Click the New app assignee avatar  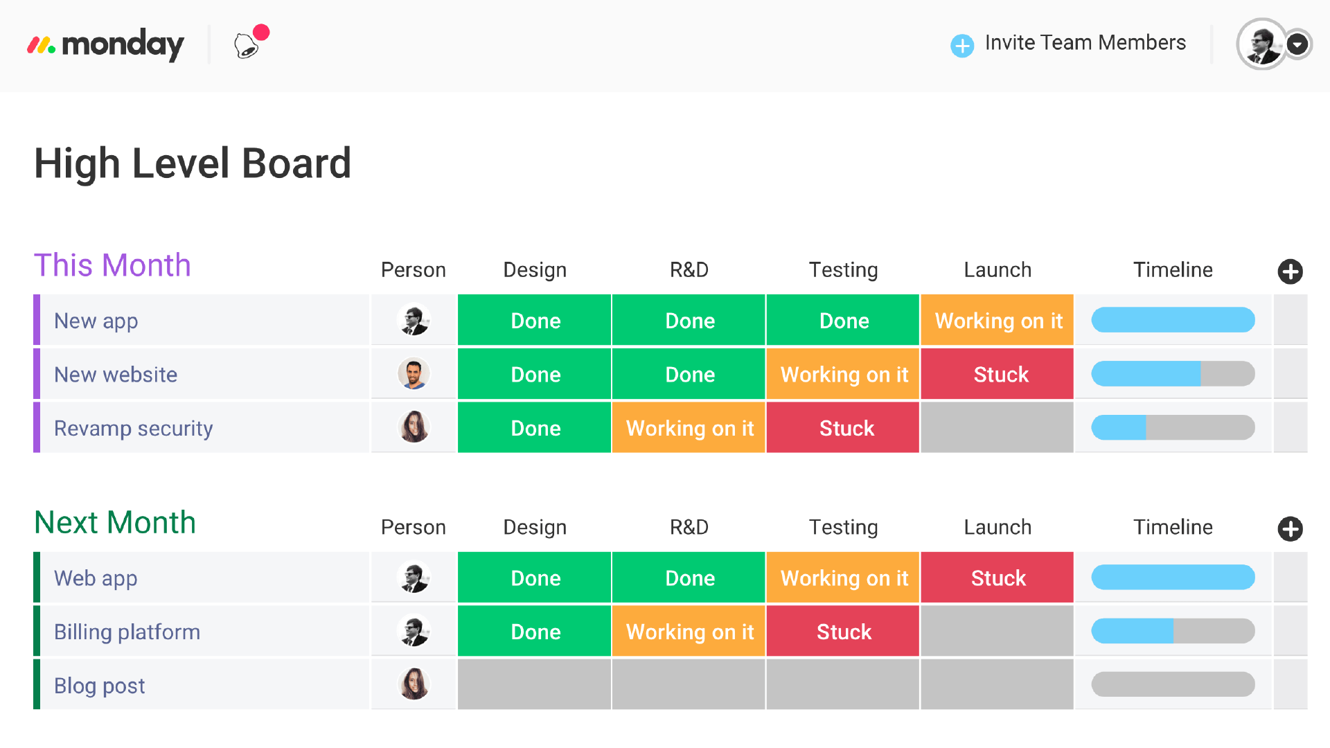tap(414, 321)
